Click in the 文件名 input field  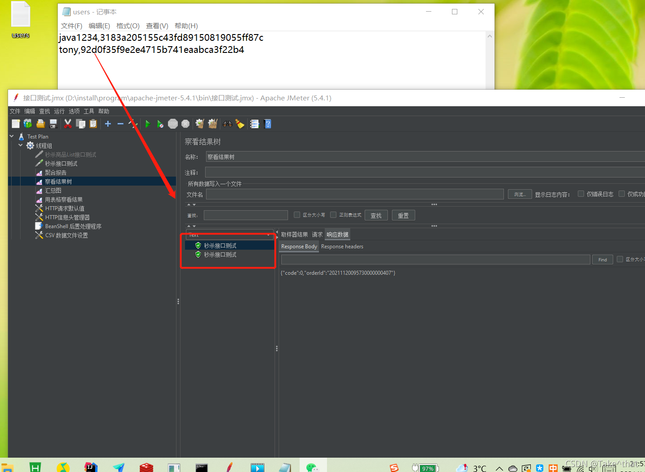(355, 194)
